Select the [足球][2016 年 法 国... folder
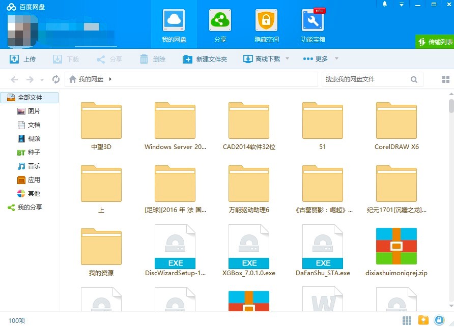 click(x=175, y=189)
